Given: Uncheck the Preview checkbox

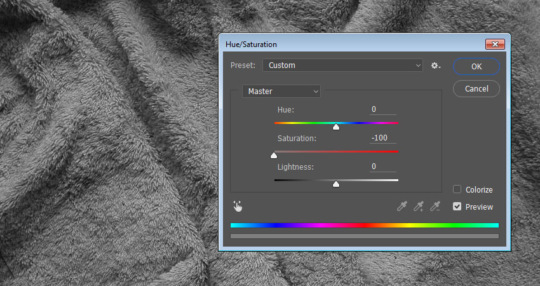Looking at the screenshot, I should [x=457, y=207].
